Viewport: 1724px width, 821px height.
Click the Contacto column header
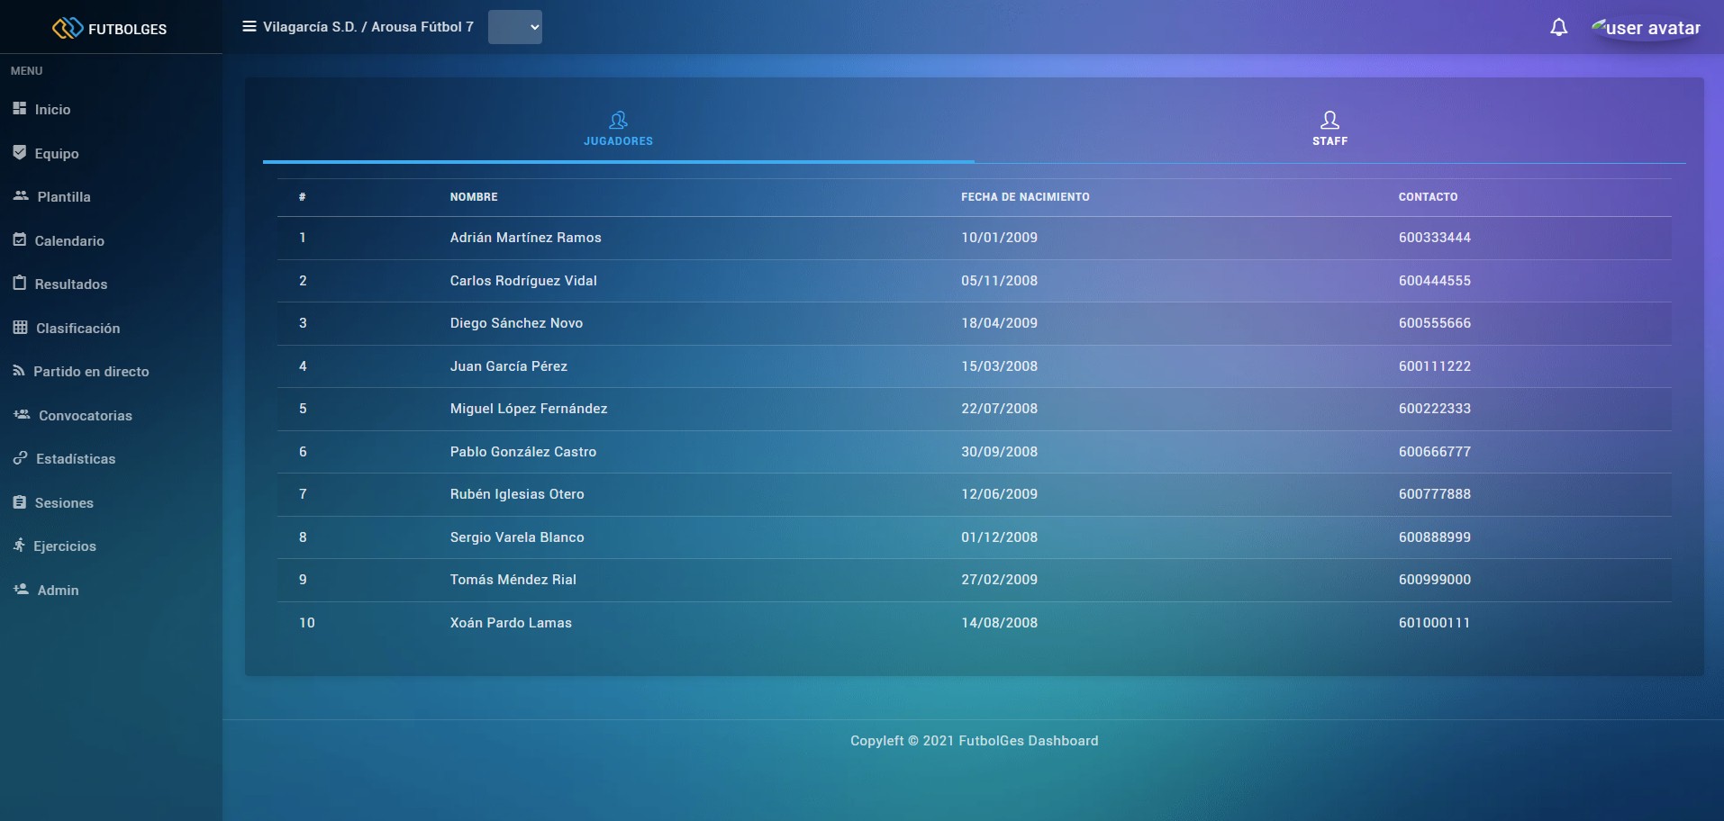click(x=1428, y=197)
